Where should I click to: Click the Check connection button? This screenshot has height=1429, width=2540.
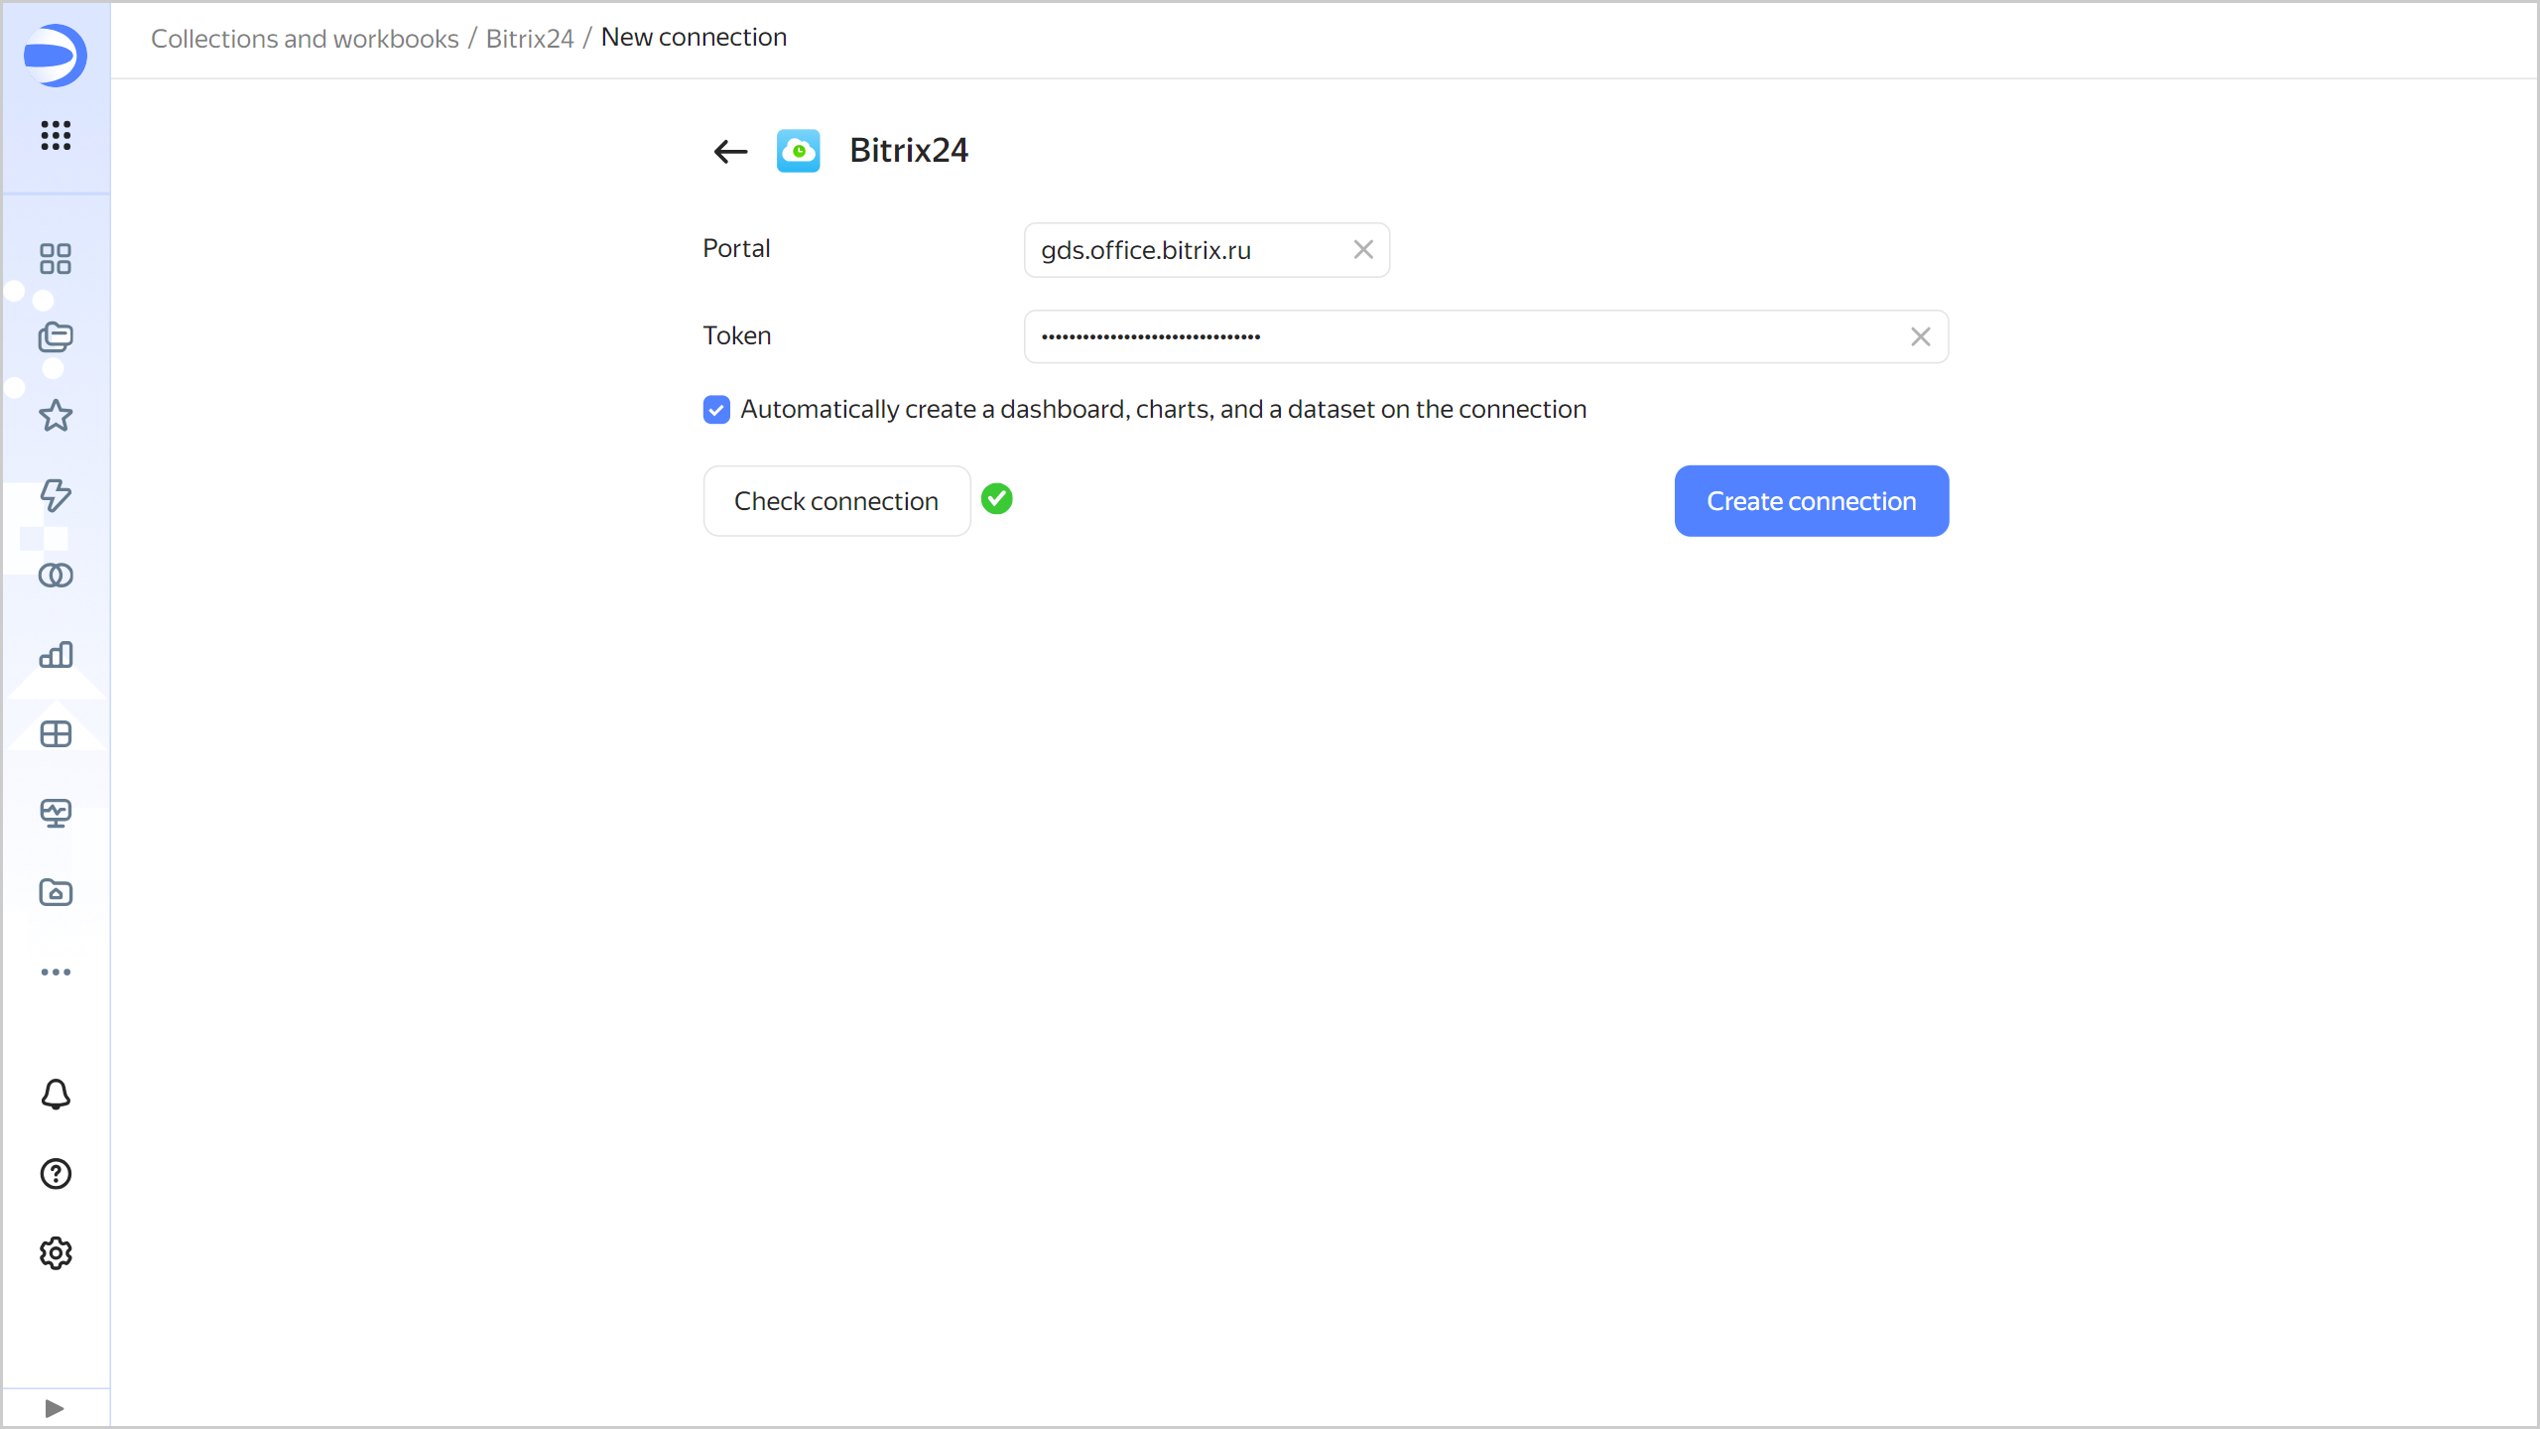point(835,499)
